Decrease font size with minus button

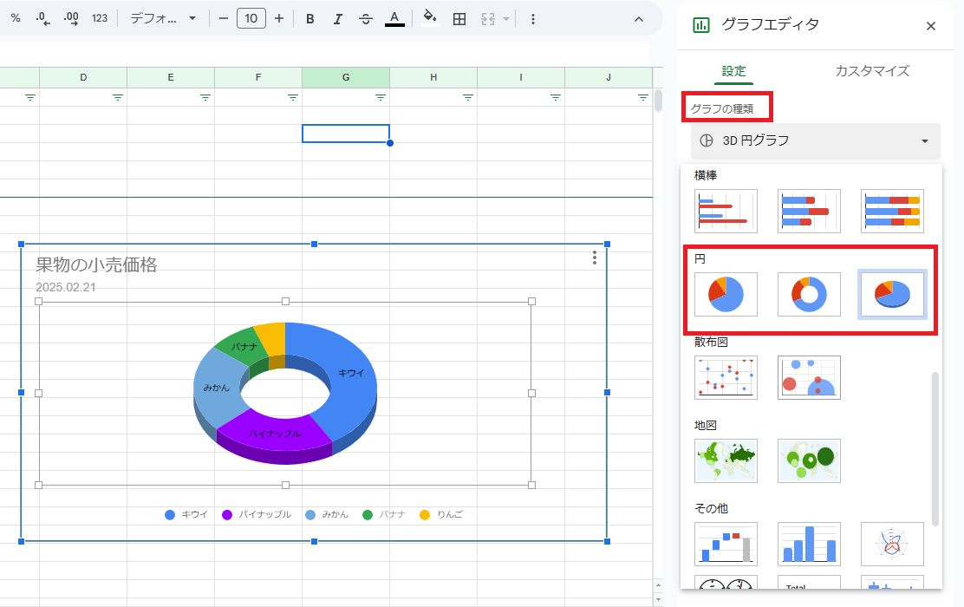[224, 18]
